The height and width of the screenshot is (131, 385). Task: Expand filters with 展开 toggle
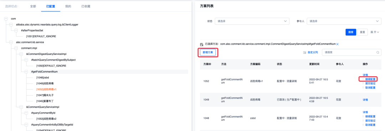(375, 32)
